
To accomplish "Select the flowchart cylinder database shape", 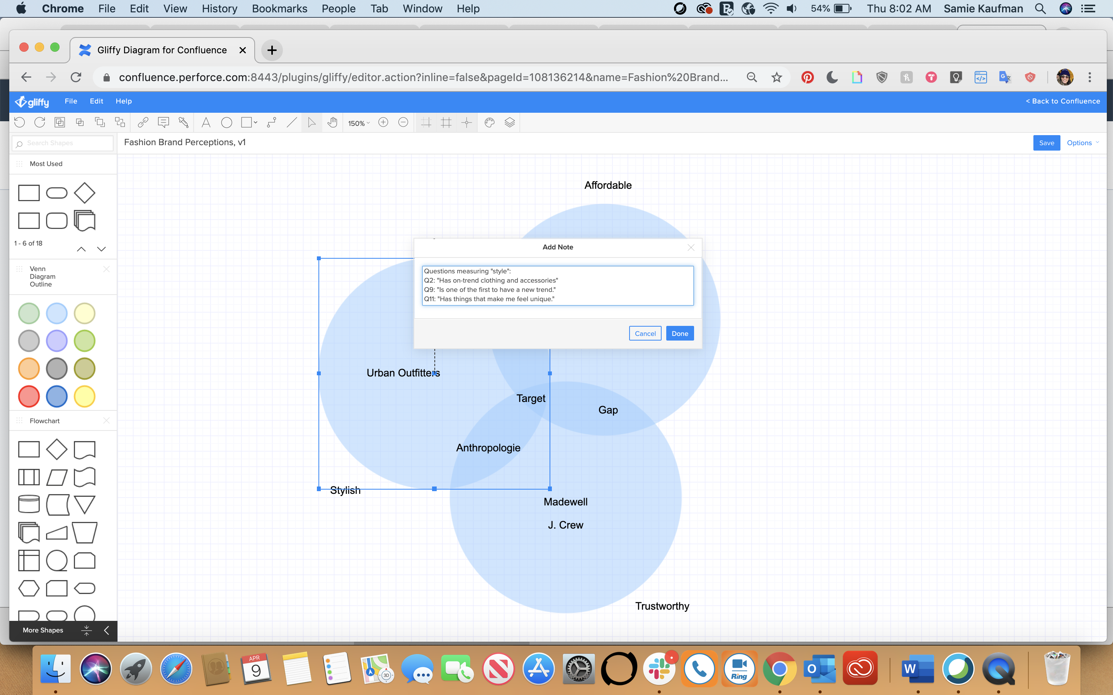I will tap(29, 504).
